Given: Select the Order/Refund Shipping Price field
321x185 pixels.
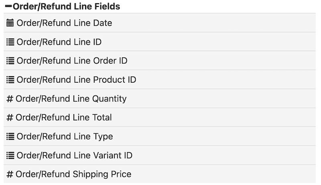Looking at the screenshot, I should click(x=73, y=174).
